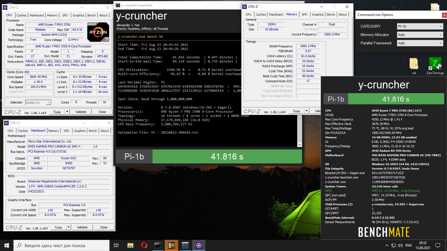Open About tab in Mainboard CPU-Z window
Screen dimensions: 447x251
click(105, 131)
